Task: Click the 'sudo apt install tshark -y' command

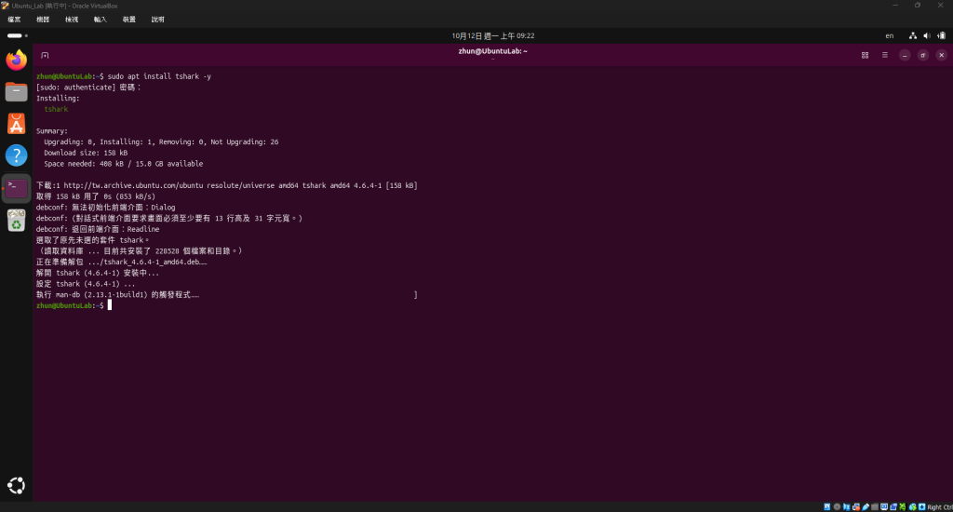Action: click(159, 76)
